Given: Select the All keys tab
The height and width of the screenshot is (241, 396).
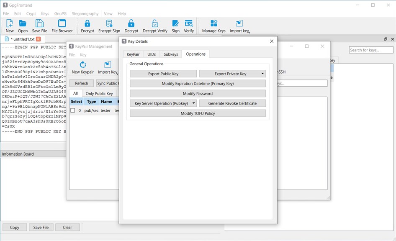Looking at the screenshot, I should click(75, 93).
